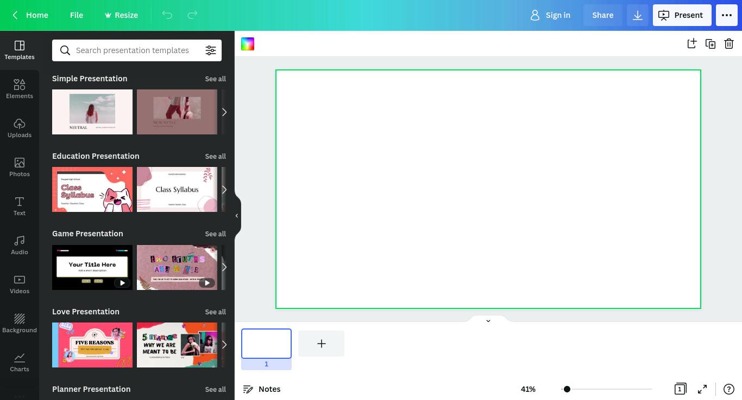742x400 pixels.
Task: Click the blank slide canvas
Action: [488, 189]
